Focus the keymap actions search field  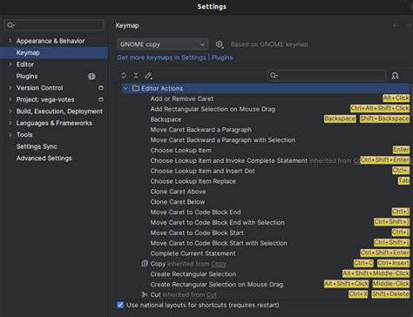[x=327, y=76]
